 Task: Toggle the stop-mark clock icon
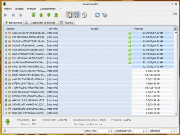pyautogui.click(x=84, y=15)
